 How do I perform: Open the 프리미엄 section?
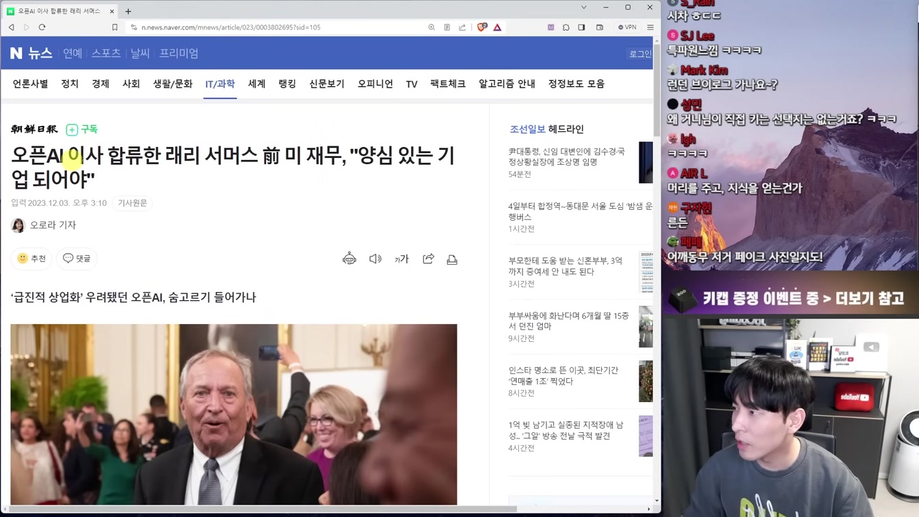coord(178,53)
